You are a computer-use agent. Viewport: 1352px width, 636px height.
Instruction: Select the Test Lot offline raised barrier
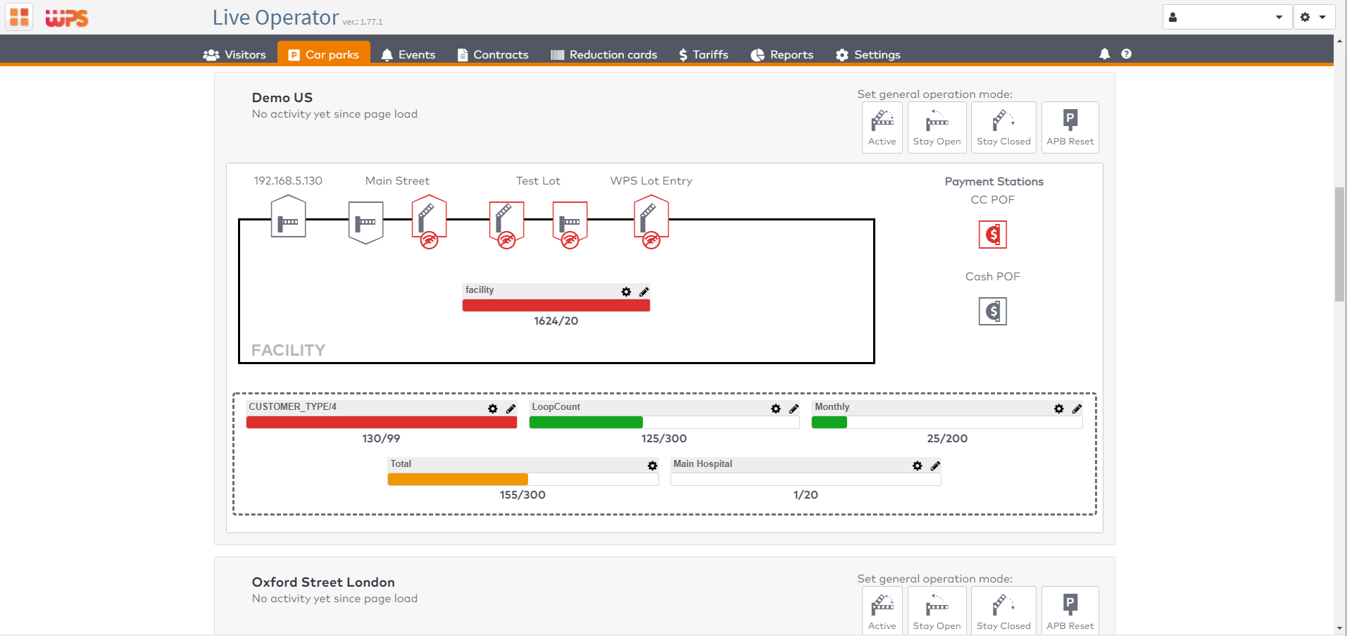pyautogui.click(x=506, y=224)
